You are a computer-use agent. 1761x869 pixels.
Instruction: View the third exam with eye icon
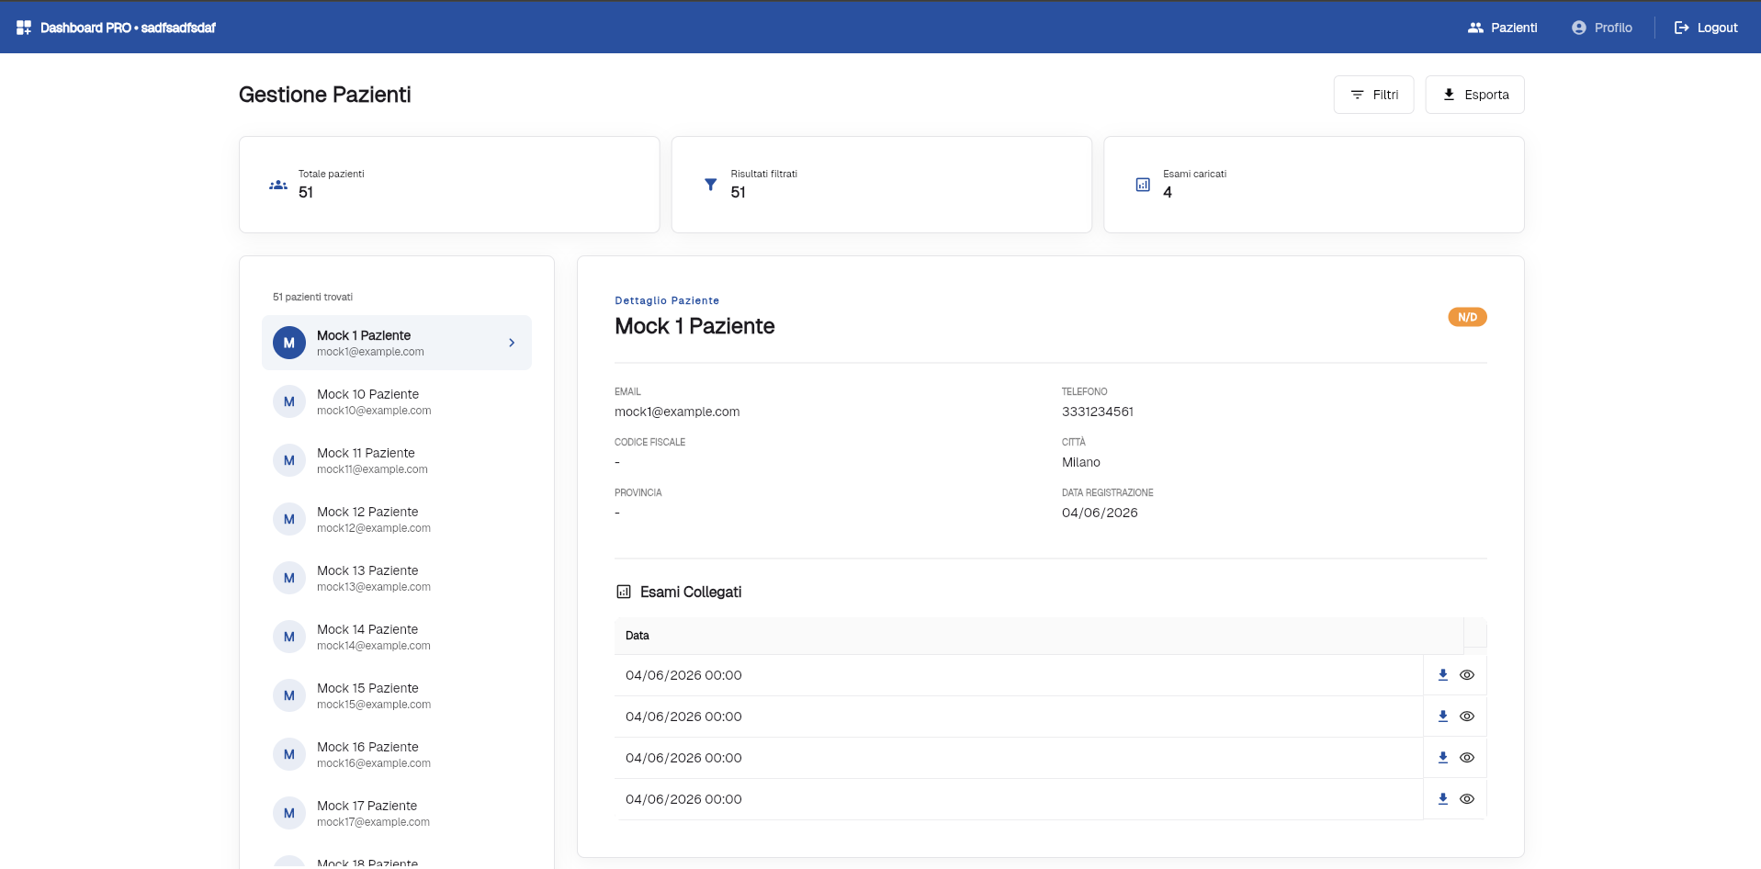pyautogui.click(x=1467, y=758)
